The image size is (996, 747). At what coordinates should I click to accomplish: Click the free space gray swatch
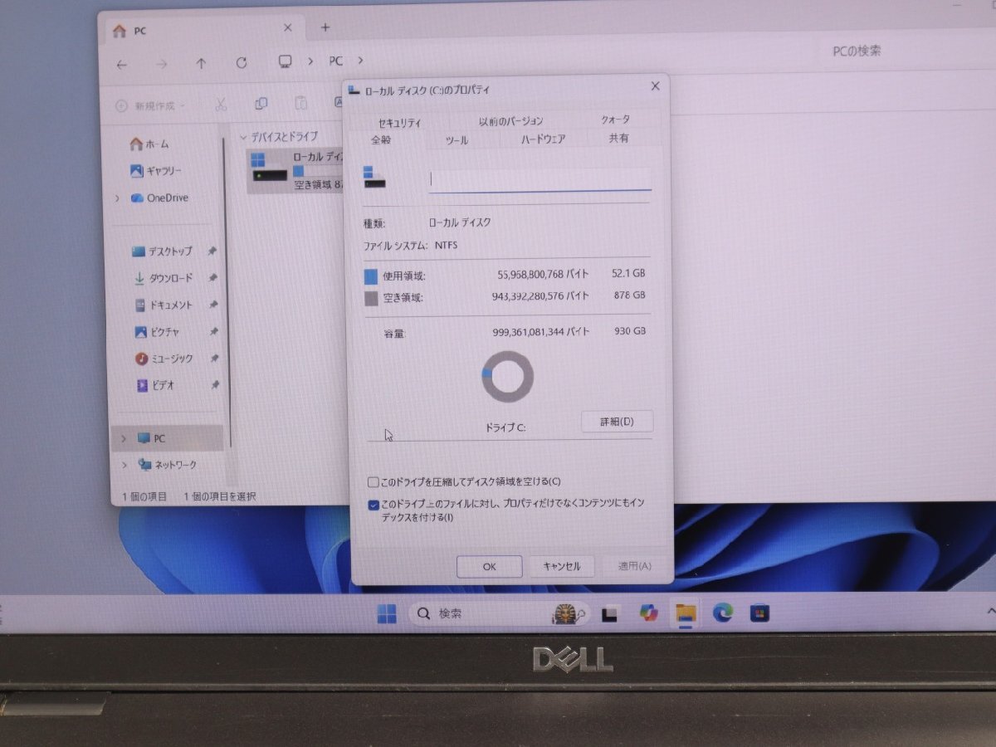point(371,298)
